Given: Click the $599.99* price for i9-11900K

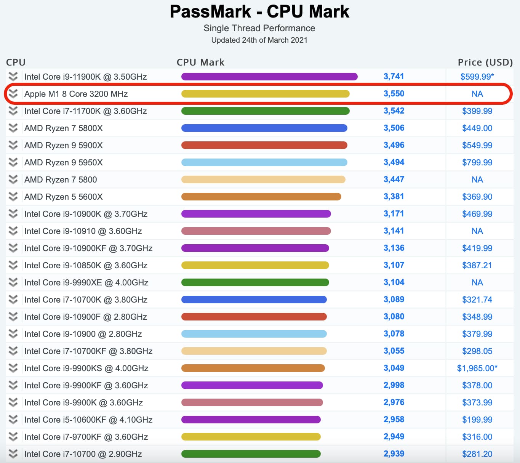Looking at the screenshot, I should tap(477, 77).
